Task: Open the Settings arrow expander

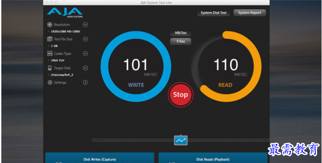Action: (85, 82)
